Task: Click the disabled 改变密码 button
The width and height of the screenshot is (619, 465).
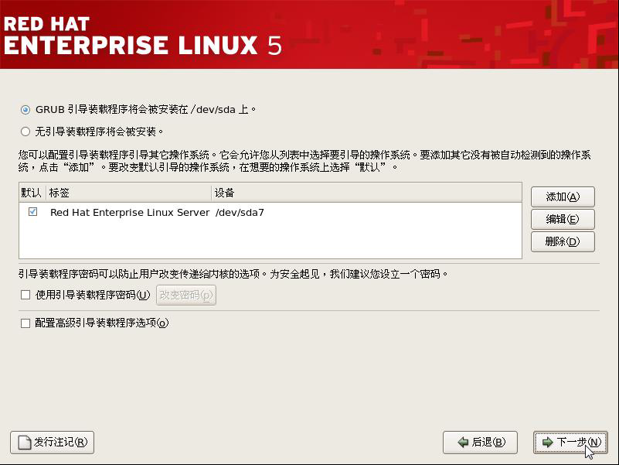Action: click(x=186, y=295)
